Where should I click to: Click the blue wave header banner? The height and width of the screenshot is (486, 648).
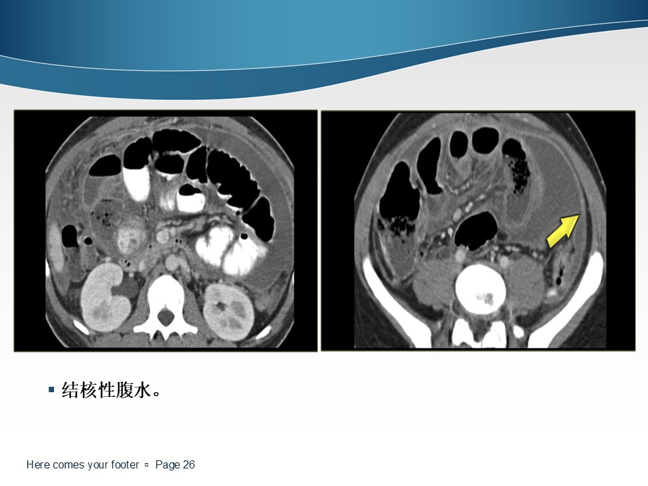click(x=324, y=45)
